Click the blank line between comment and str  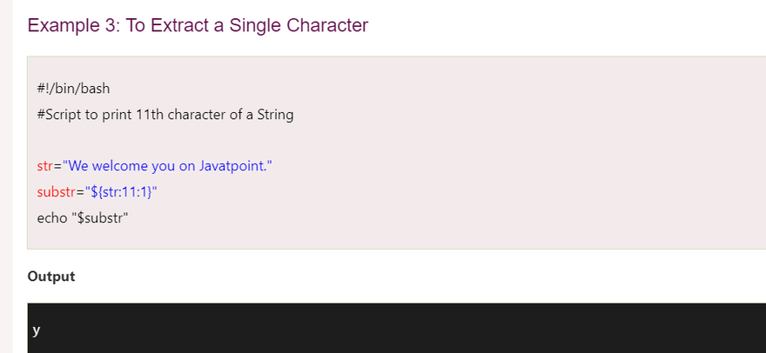coord(261,140)
